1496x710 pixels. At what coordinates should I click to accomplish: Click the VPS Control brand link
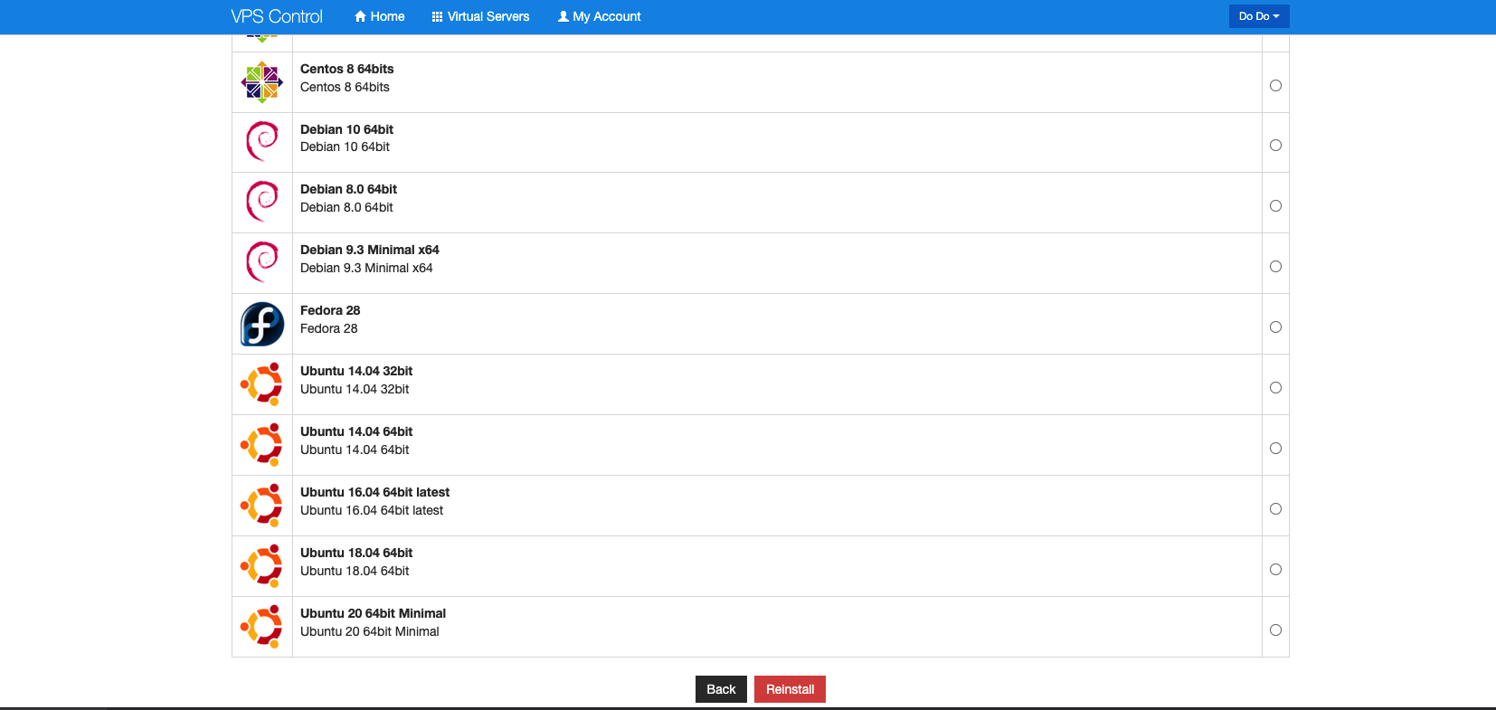coord(277,16)
